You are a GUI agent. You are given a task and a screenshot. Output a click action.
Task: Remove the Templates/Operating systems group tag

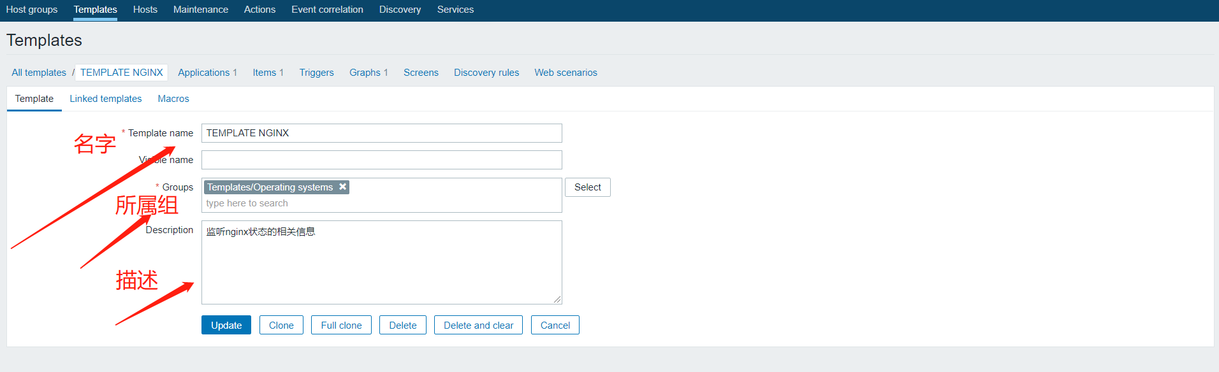[x=343, y=187]
